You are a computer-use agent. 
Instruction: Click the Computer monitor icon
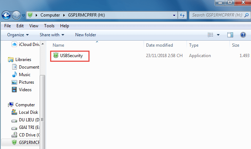click(x=11, y=105)
